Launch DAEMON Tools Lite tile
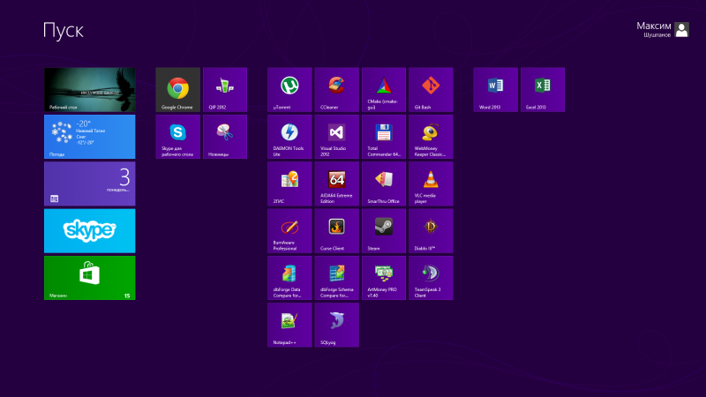Screen dimensions: 706x397 tap(289, 137)
